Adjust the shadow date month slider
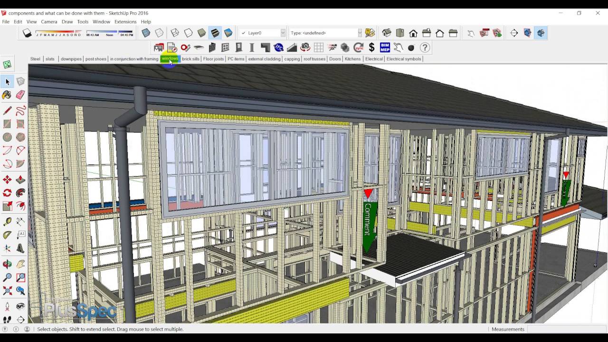This screenshot has width=608, height=342. pyautogui.click(x=58, y=34)
